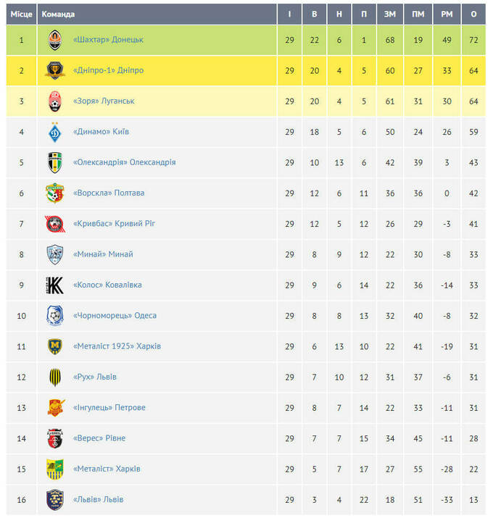493x518 pixels.
Task: Open the «Верес» Рівне team link
Action: click(x=99, y=438)
